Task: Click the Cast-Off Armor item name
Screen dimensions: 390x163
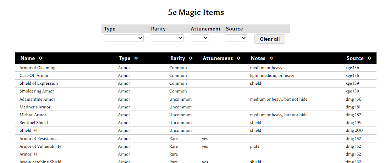Action: (x=34, y=75)
